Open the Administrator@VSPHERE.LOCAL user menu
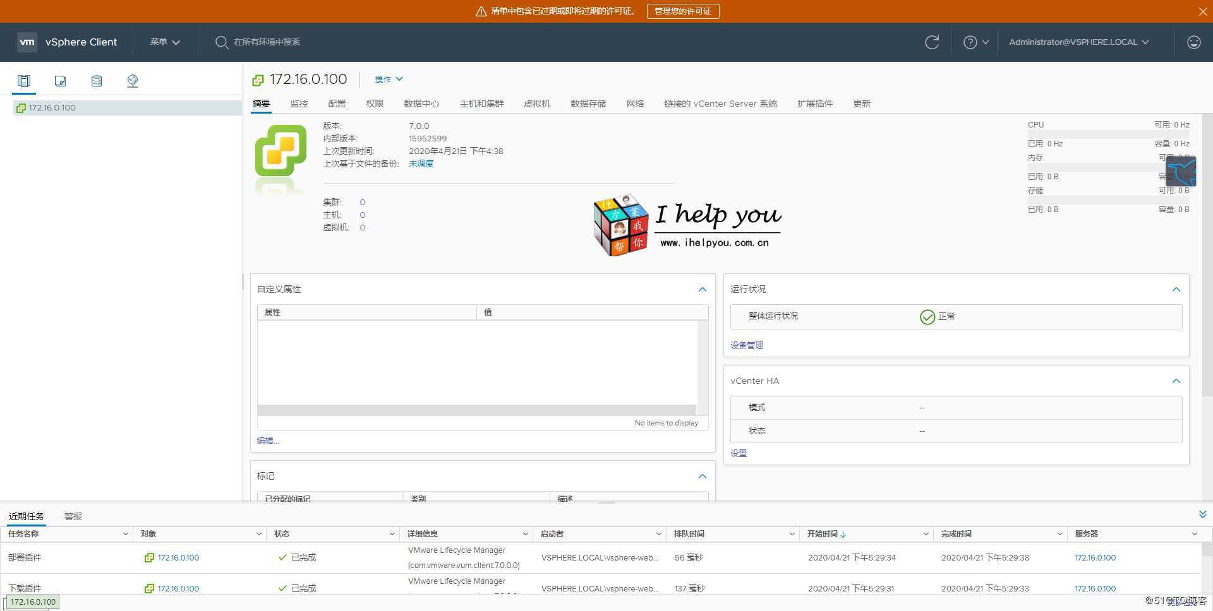Screen dimensions: 1213x611 click(1078, 42)
